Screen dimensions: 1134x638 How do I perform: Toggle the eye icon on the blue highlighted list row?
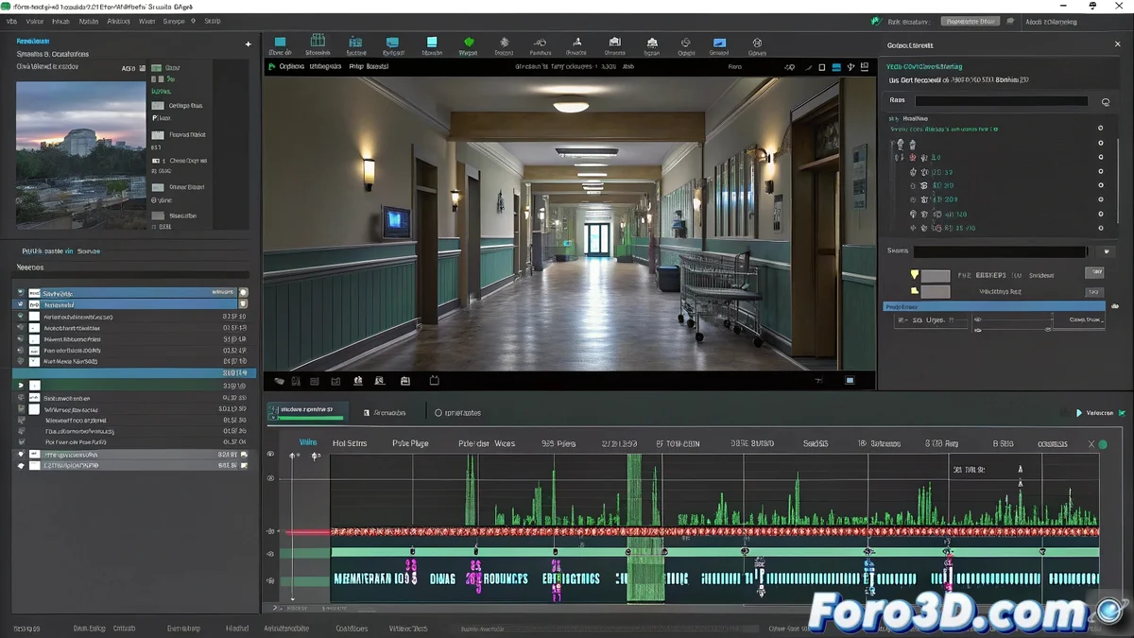coord(21,305)
